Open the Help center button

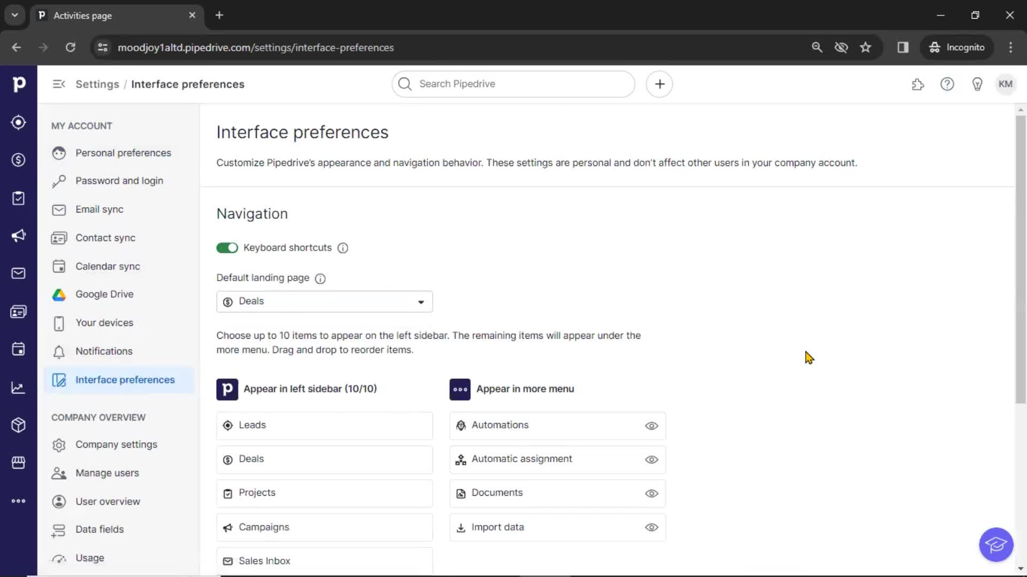(x=947, y=84)
